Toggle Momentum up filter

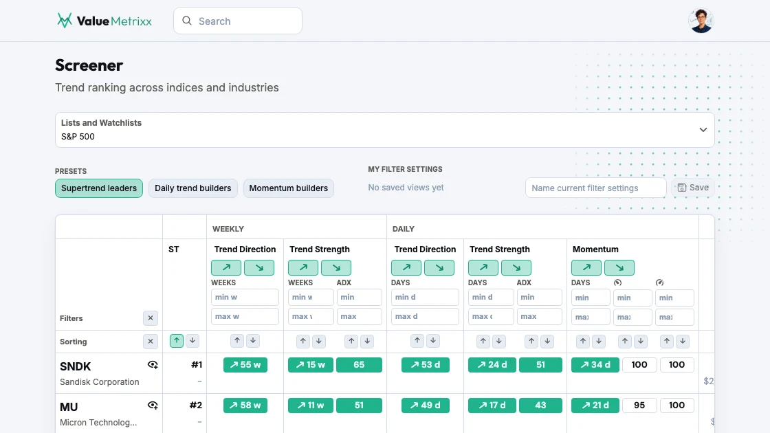[586, 267]
